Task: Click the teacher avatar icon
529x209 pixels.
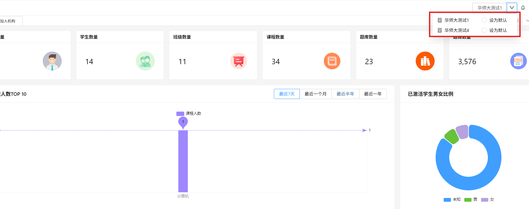Action: (x=52, y=61)
